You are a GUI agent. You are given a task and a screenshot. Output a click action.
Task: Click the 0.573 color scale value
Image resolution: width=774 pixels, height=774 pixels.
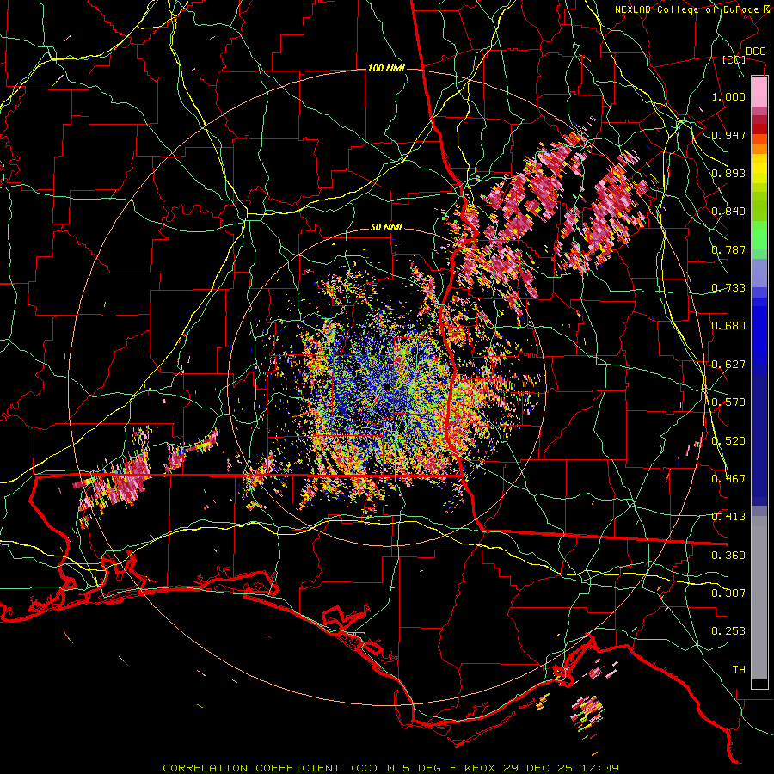pyautogui.click(x=728, y=402)
